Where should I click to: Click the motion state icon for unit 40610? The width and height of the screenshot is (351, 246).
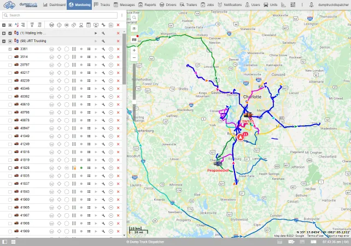pyautogui.click(x=74, y=104)
